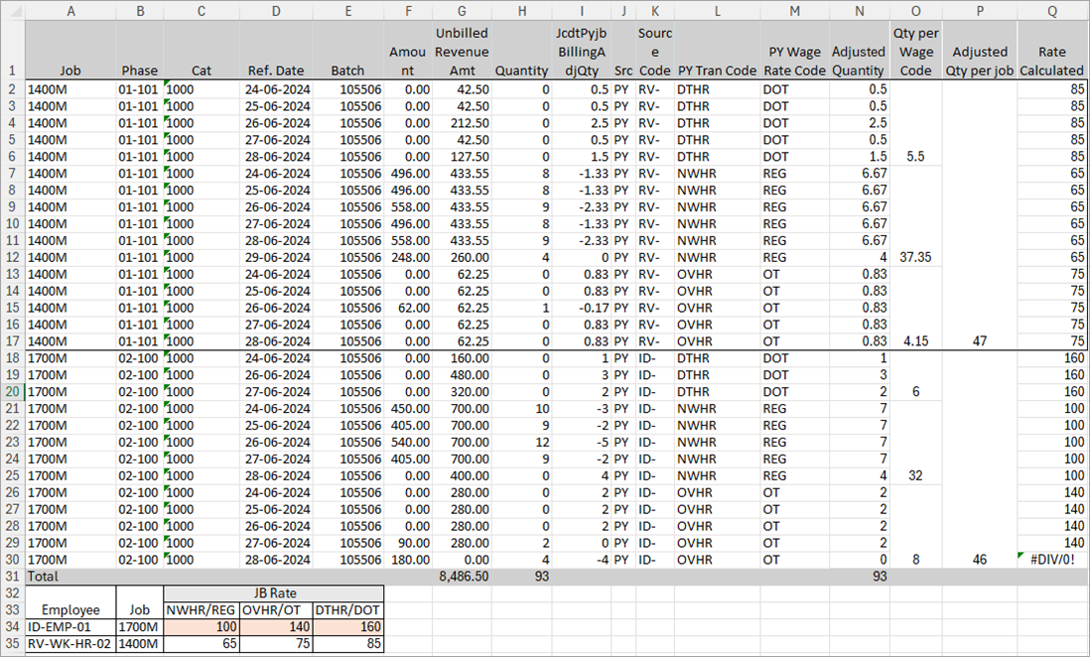
Task: Select column G header
Action: tap(462, 11)
